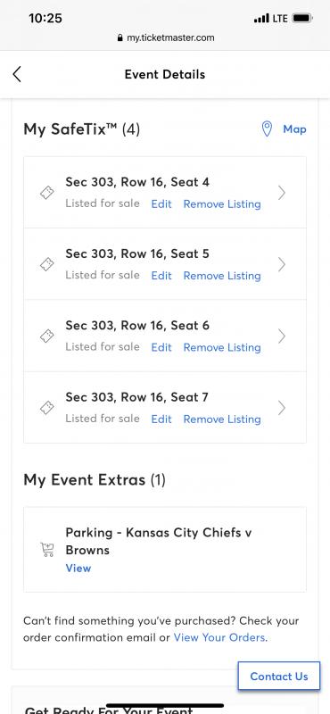
Task: Tap the ticket icon for Seat 4
Action: 47,193
